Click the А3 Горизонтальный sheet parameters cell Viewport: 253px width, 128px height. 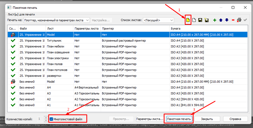click(87, 93)
